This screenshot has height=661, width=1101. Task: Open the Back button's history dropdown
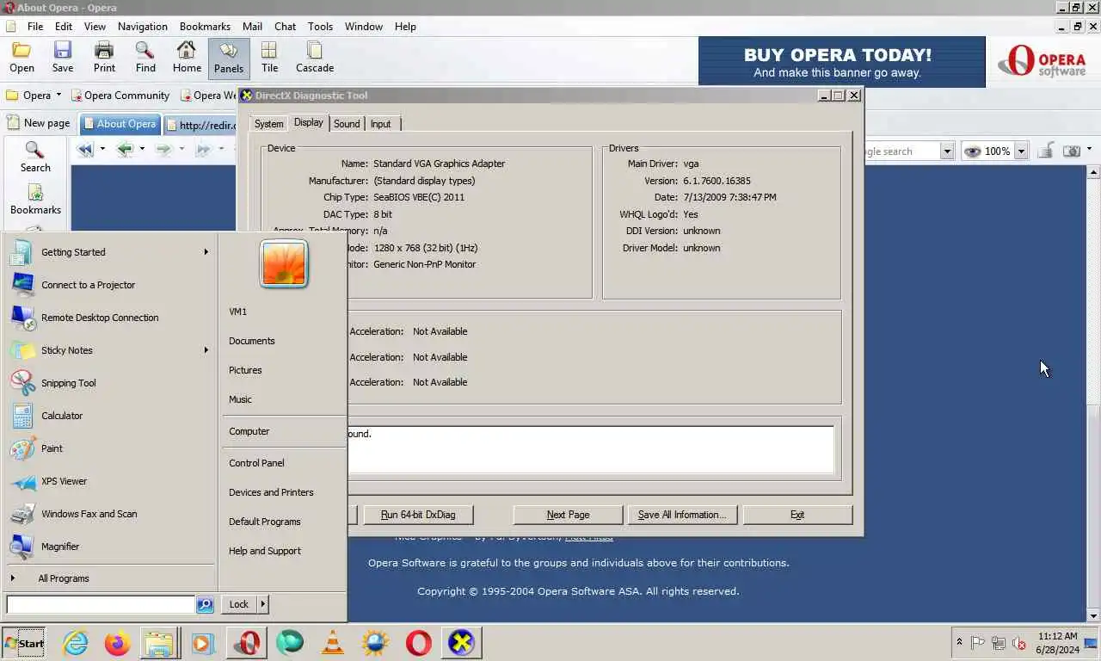[142, 150]
